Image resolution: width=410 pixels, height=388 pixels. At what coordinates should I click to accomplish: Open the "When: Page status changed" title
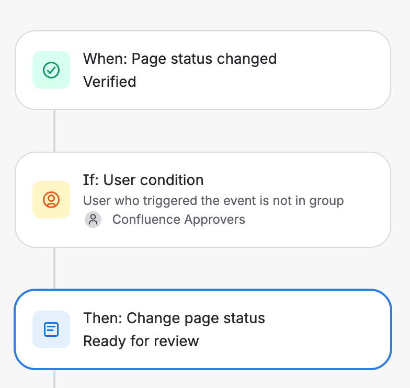pos(180,59)
